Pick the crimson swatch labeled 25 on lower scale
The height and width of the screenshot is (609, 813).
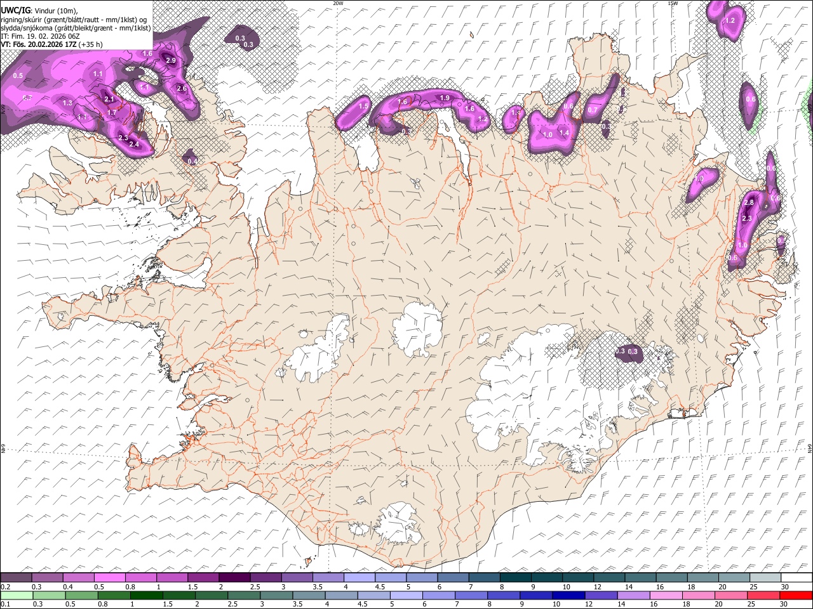pyautogui.click(x=764, y=595)
